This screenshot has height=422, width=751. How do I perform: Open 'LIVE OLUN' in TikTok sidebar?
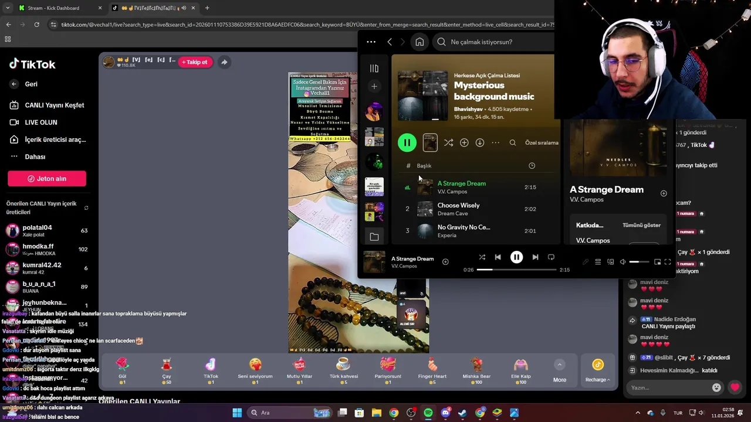pyautogui.click(x=33, y=122)
